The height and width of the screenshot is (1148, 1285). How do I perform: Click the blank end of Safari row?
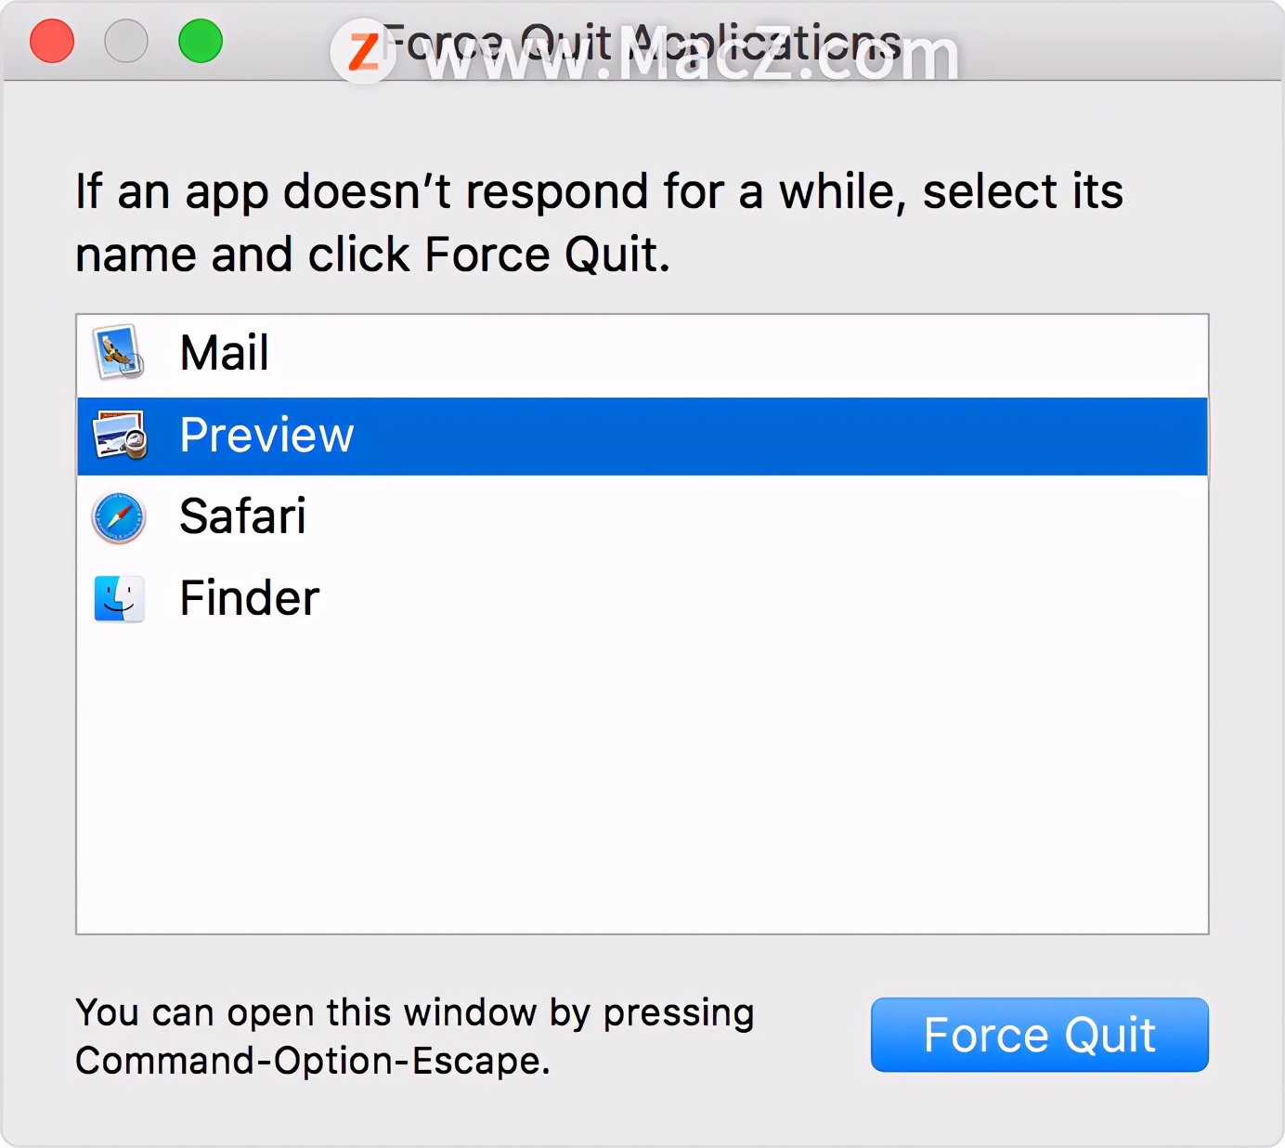(757, 516)
